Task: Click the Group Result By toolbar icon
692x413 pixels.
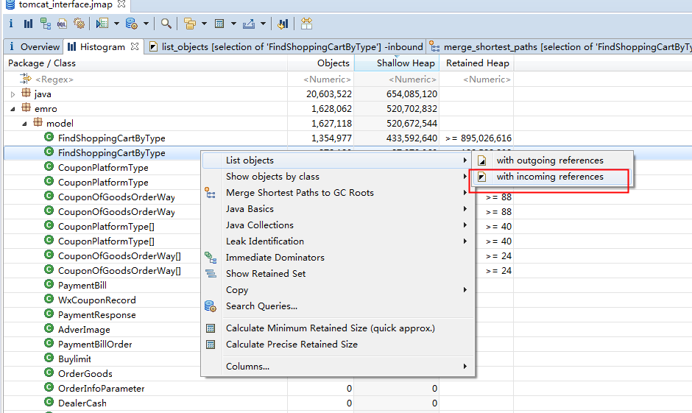Action: (189, 24)
